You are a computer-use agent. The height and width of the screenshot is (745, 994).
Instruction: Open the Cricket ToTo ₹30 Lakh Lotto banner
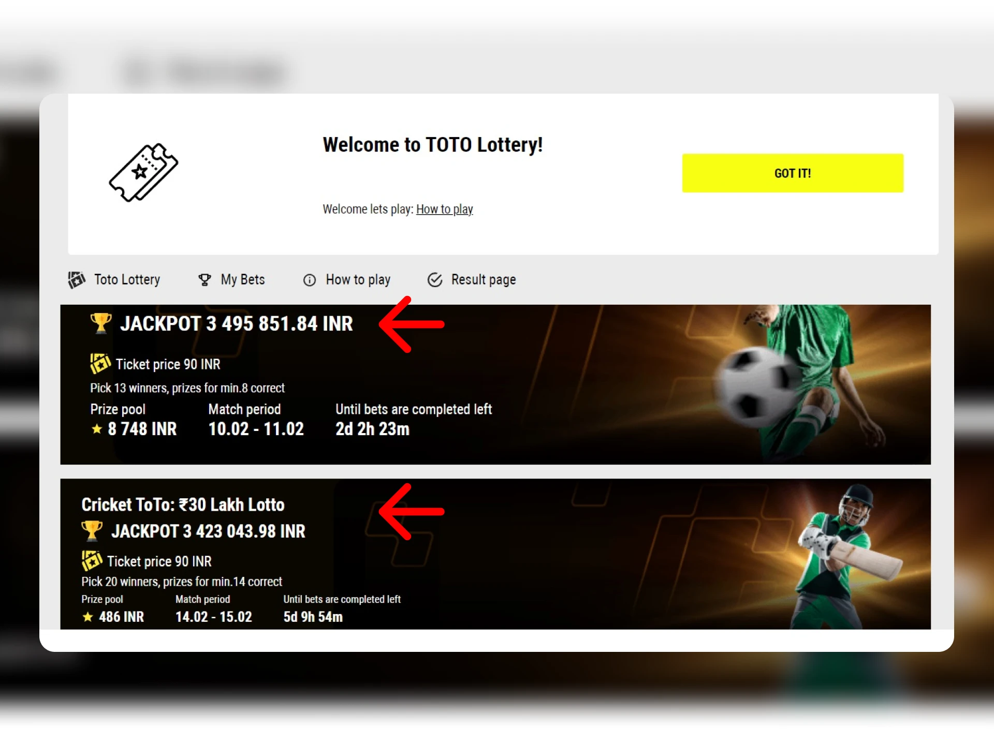[495, 554]
